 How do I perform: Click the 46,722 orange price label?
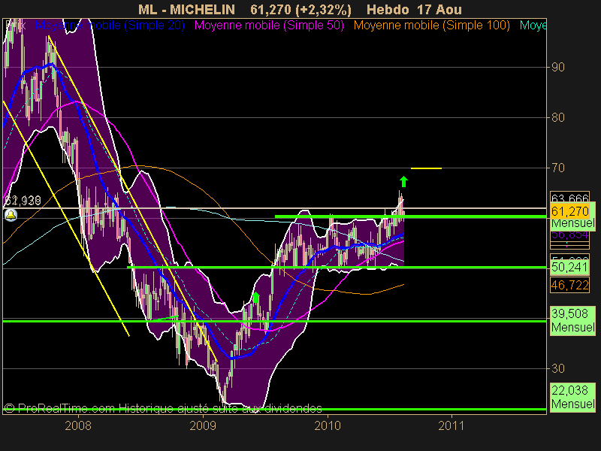[569, 285]
